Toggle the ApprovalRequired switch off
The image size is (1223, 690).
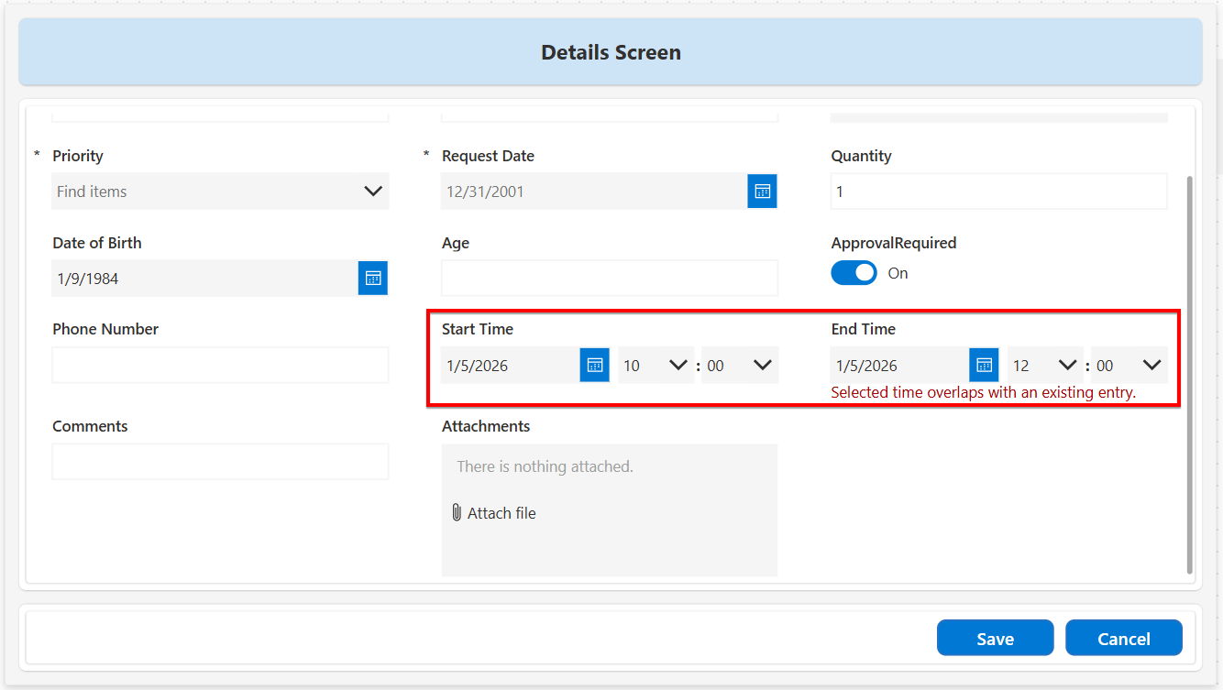pyautogui.click(x=854, y=273)
